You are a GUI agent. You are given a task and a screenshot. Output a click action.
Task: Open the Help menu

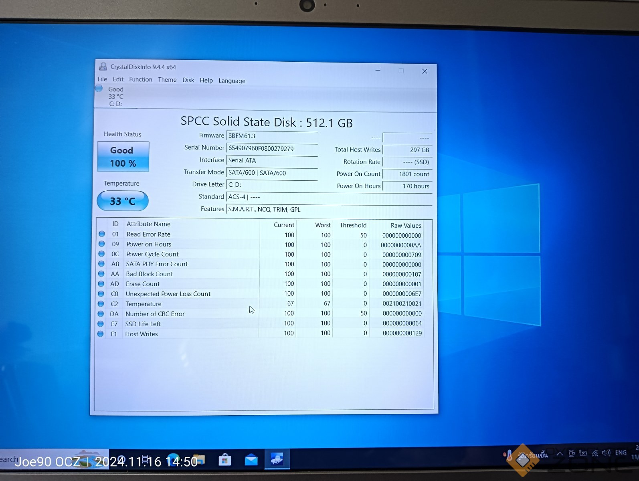coord(206,80)
